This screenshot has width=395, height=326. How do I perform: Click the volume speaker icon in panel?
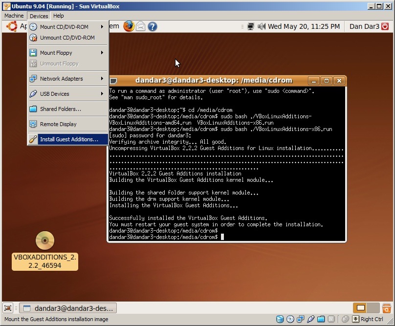tap(262, 26)
